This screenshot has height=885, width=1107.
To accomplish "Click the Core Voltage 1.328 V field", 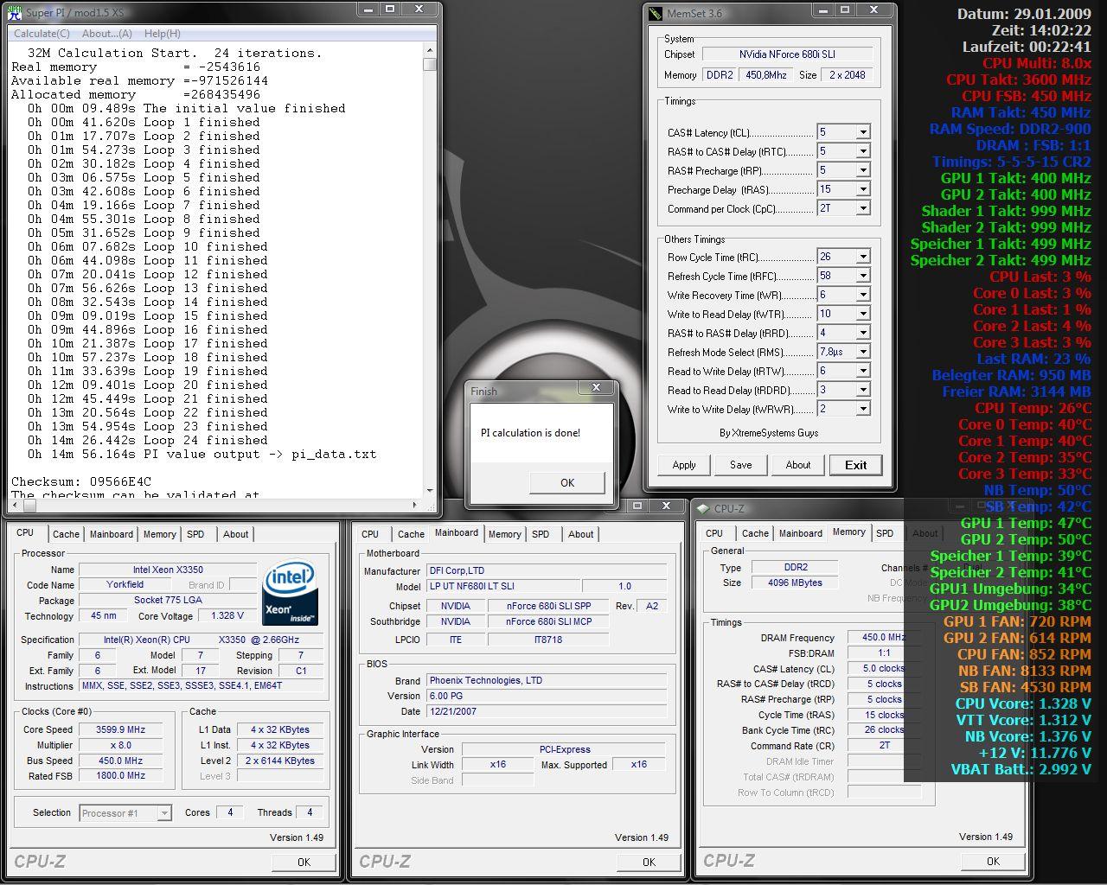I will pyautogui.click(x=227, y=616).
